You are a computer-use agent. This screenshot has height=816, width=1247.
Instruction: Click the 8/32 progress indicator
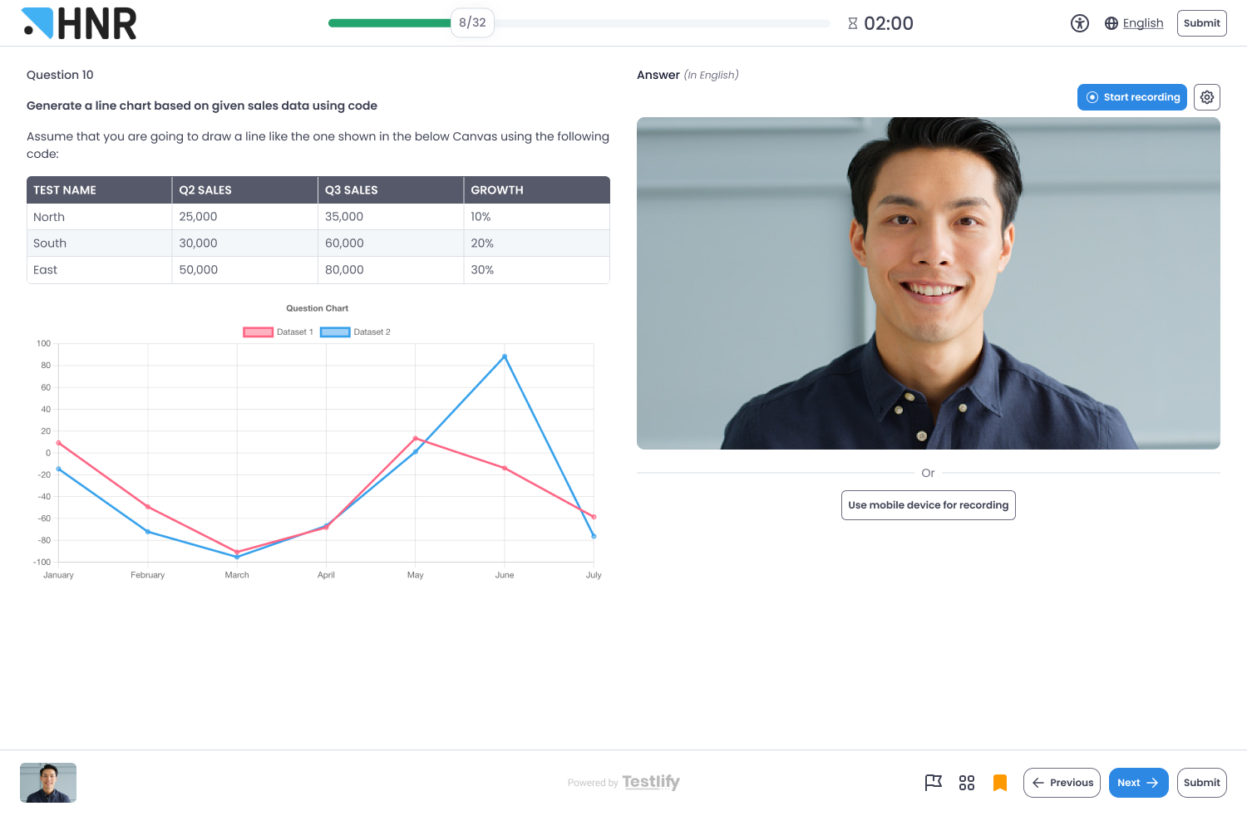[x=472, y=23]
